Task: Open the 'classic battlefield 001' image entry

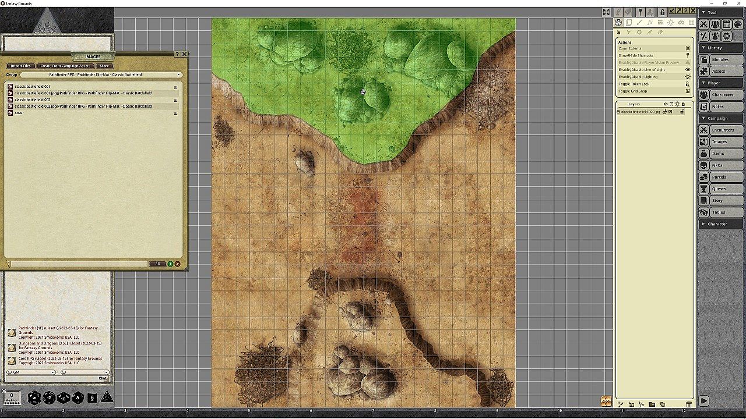Action: click(93, 87)
